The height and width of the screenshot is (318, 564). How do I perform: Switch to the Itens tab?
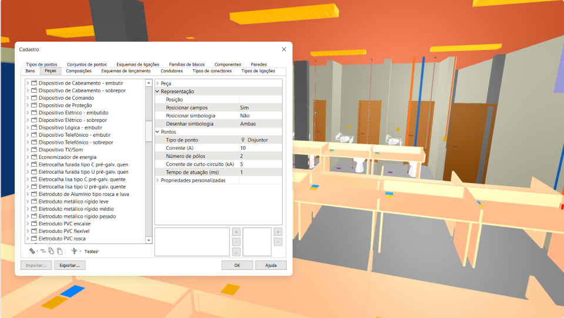pos(30,71)
